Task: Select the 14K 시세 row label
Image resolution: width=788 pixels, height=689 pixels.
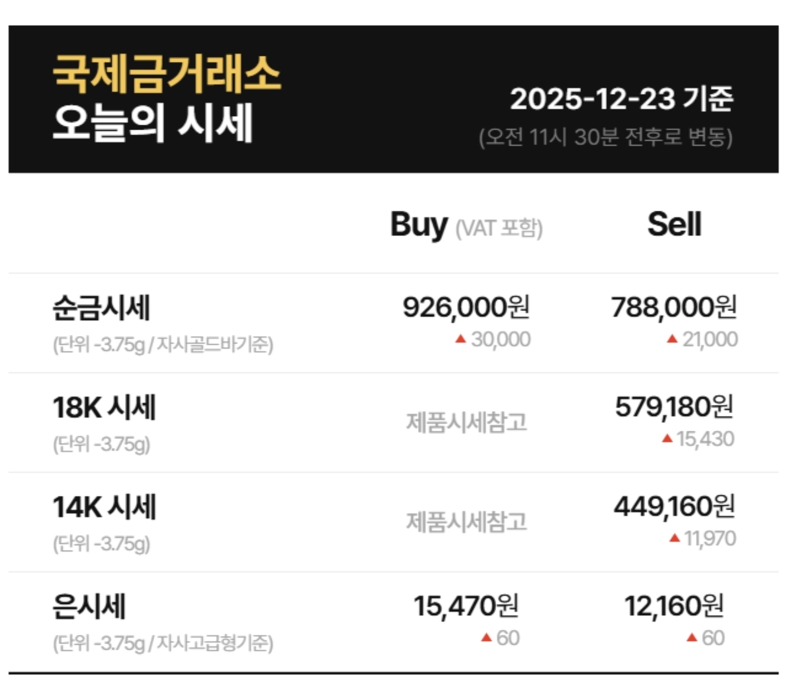Action: pos(104,507)
